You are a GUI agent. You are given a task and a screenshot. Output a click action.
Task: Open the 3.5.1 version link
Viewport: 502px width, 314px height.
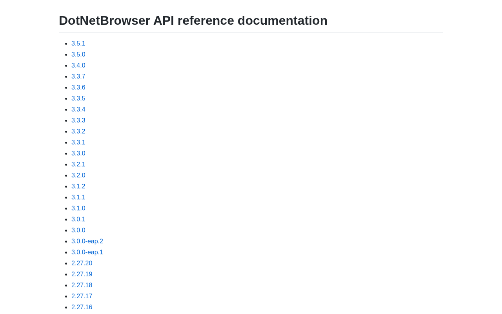pos(78,44)
